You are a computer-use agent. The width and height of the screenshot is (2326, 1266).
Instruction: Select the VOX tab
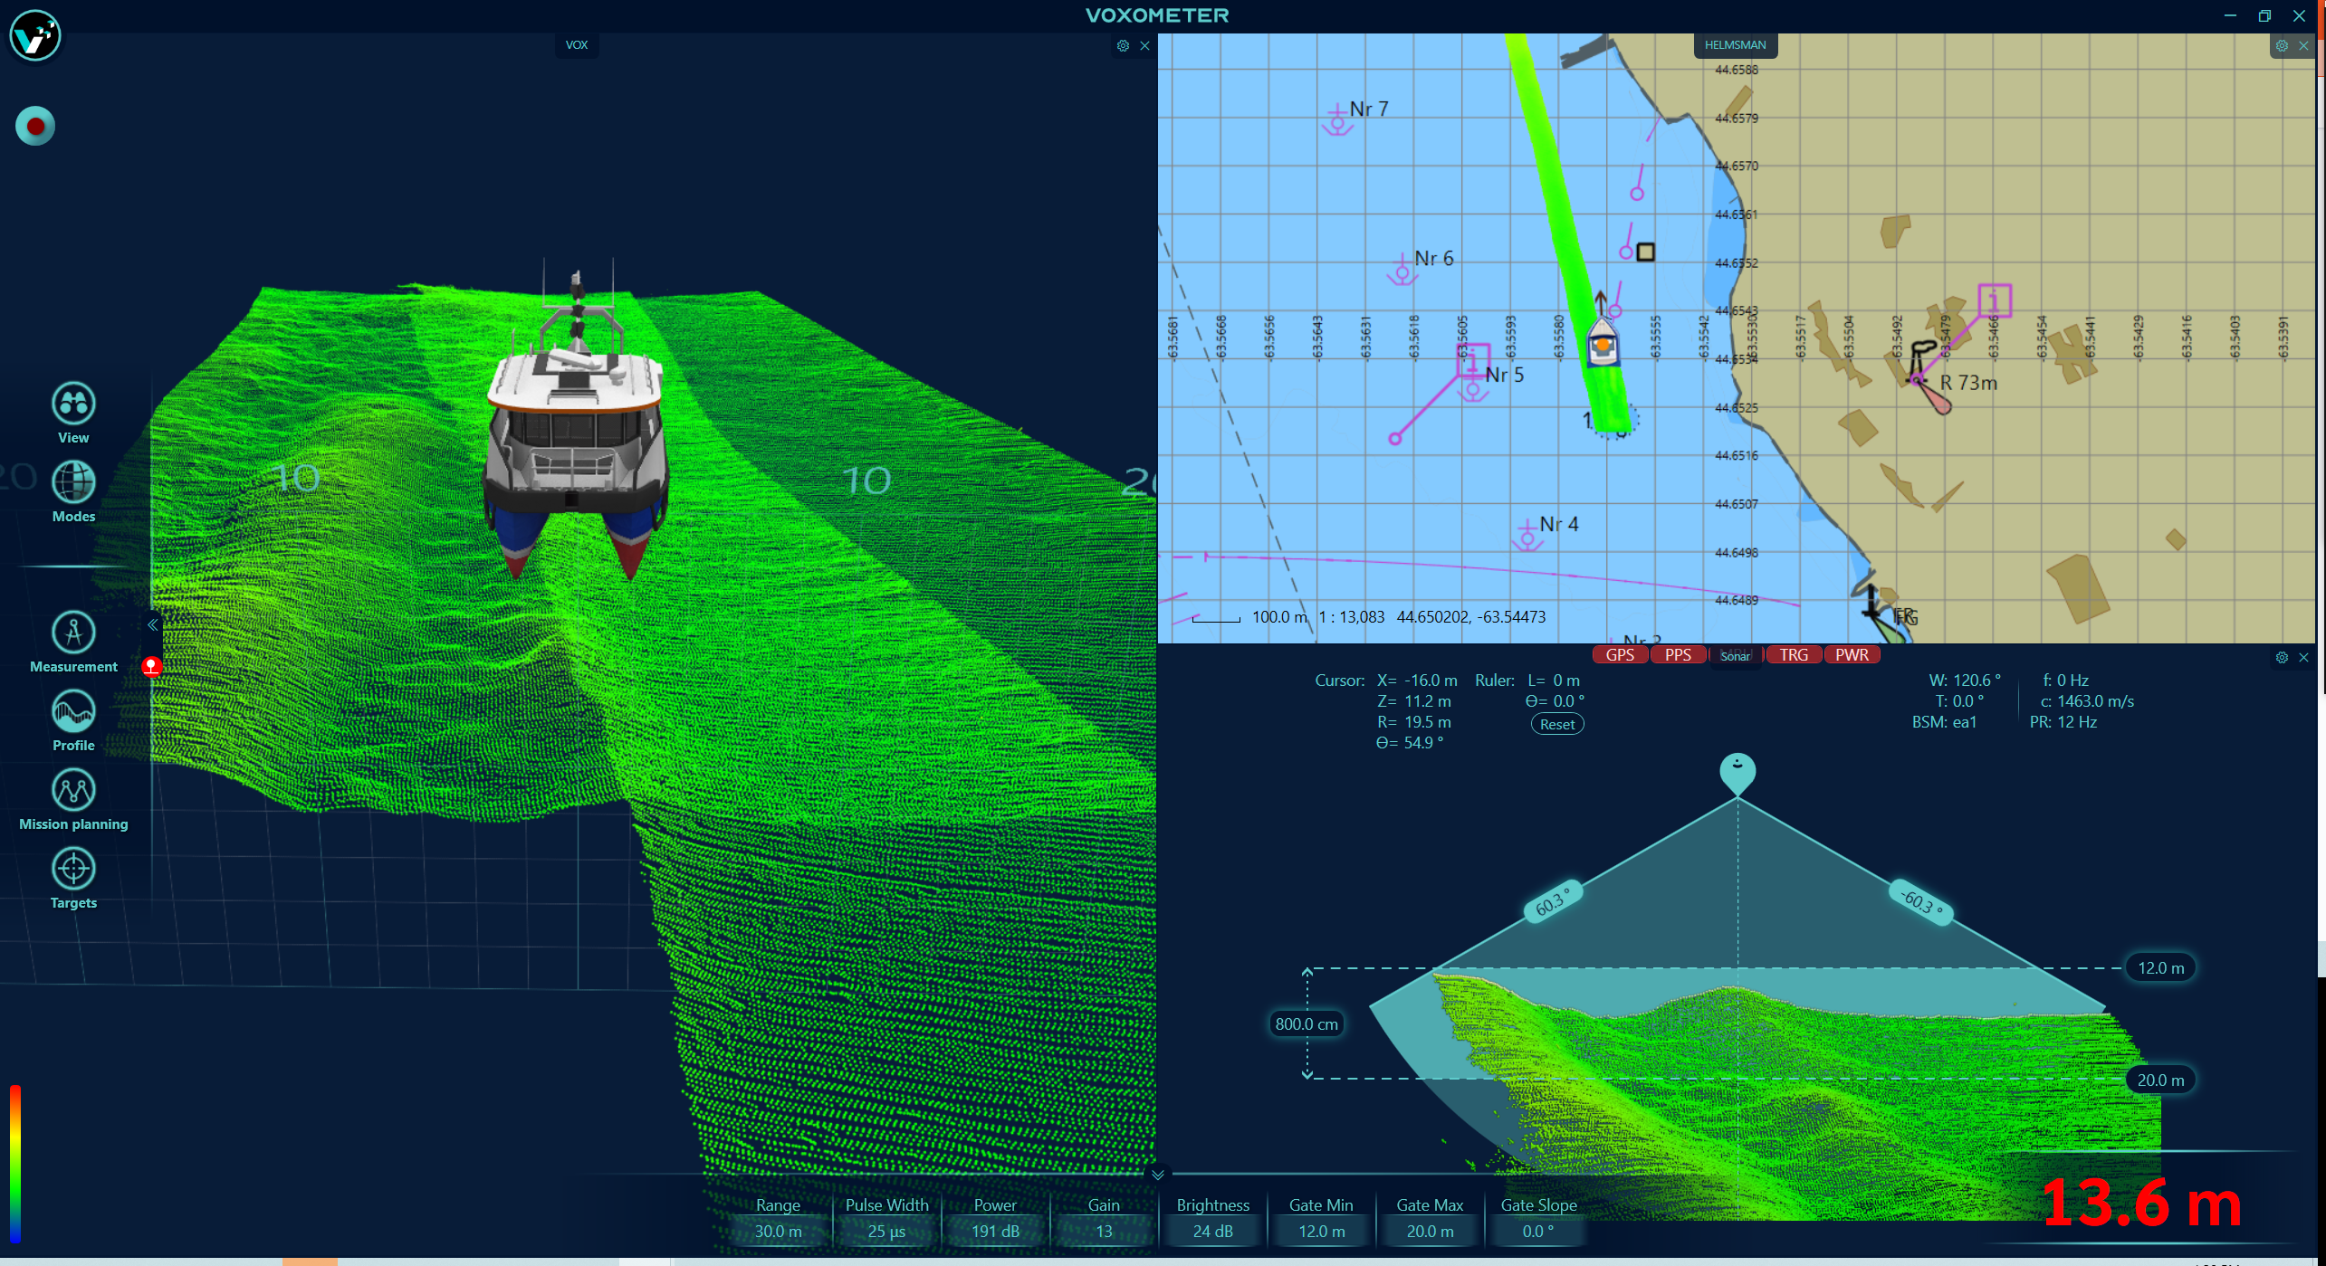coord(577,45)
